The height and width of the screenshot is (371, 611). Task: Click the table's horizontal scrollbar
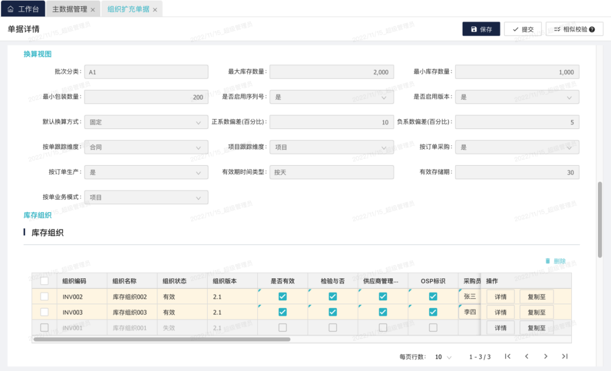click(162, 339)
